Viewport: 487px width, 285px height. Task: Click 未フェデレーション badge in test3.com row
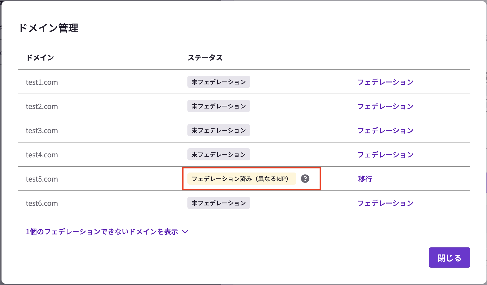(x=218, y=130)
